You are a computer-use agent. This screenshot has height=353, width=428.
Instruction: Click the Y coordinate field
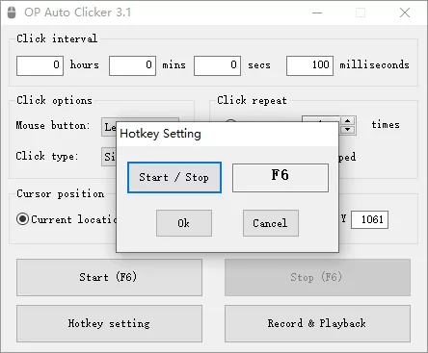tap(369, 219)
